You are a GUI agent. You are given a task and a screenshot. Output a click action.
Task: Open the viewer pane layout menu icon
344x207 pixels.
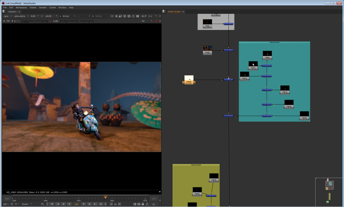4,11
